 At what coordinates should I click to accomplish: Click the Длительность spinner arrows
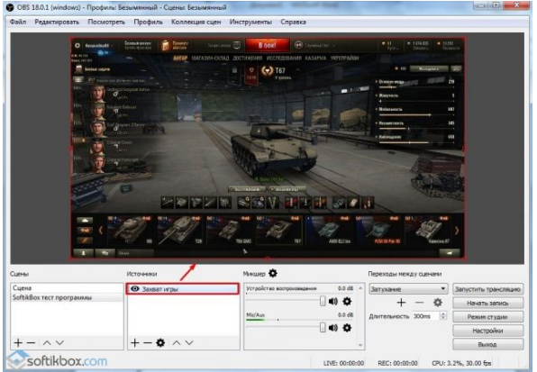[x=443, y=316]
